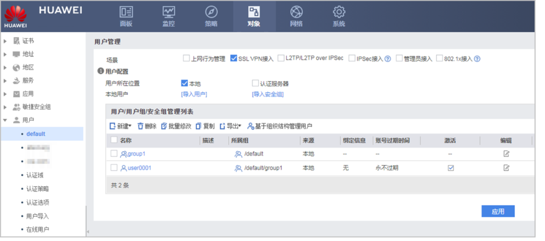Image resolution: width=545 pixels, height=241 pixels.
Task: Expand the 地址 tree node arrow
Action: pyautogui.click(x=5, y=54)
